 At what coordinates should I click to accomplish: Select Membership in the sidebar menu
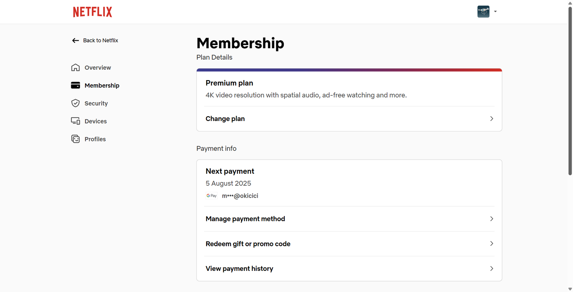[x=102, y=85]
